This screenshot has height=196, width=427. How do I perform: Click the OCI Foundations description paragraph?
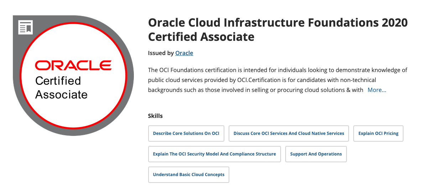(277, 80)
